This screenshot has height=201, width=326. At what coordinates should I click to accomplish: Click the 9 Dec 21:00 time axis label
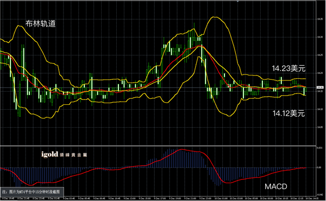(190, 198)
